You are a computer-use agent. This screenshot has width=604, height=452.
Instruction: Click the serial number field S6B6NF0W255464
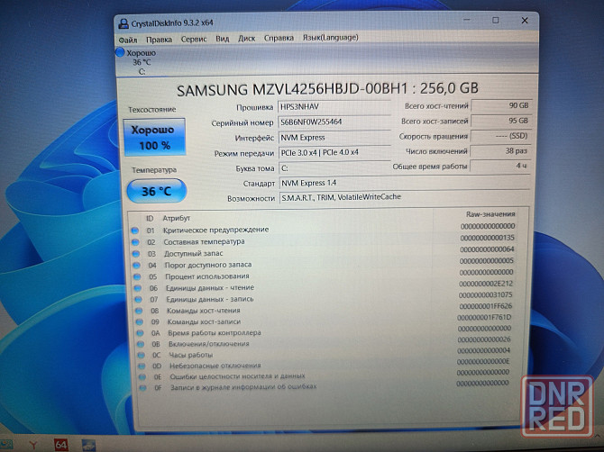point(334,122)
